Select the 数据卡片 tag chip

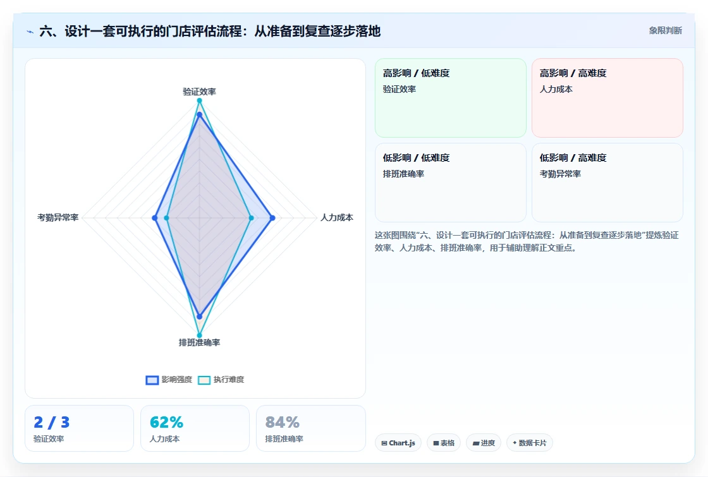point(530,443)
